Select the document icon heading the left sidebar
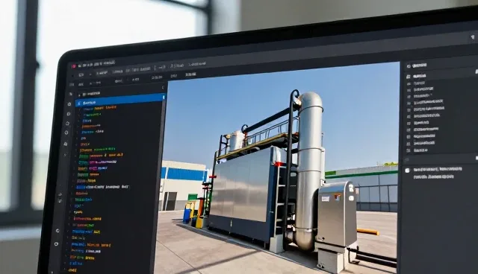 pyautogui.click(x=71, y=94)
